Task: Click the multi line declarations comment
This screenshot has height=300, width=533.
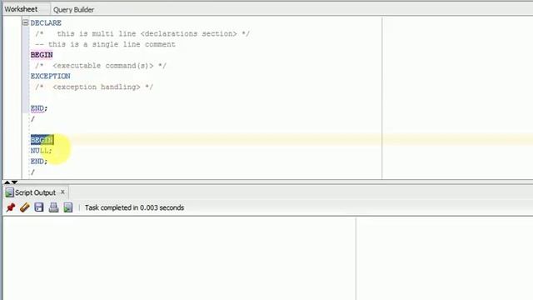Action: pos(142,33)
